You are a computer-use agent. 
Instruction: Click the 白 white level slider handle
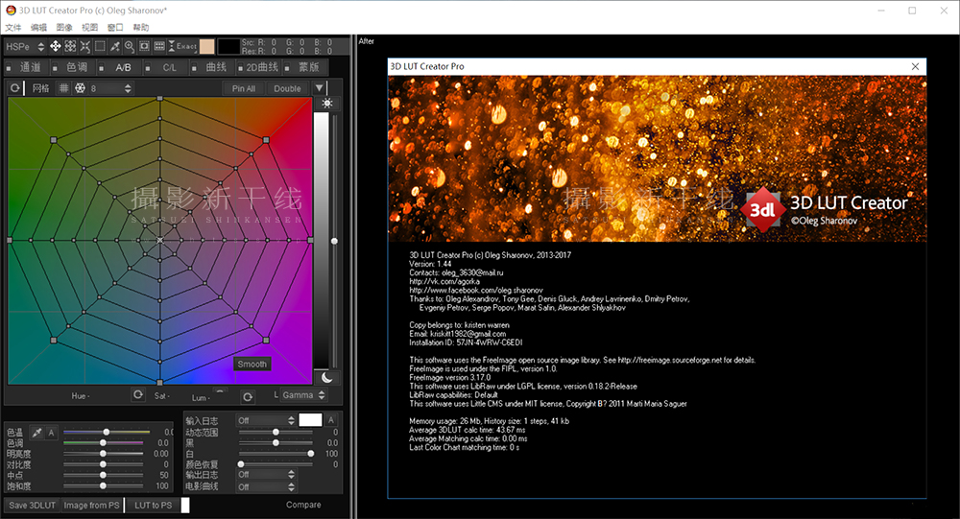coord(311,454)
